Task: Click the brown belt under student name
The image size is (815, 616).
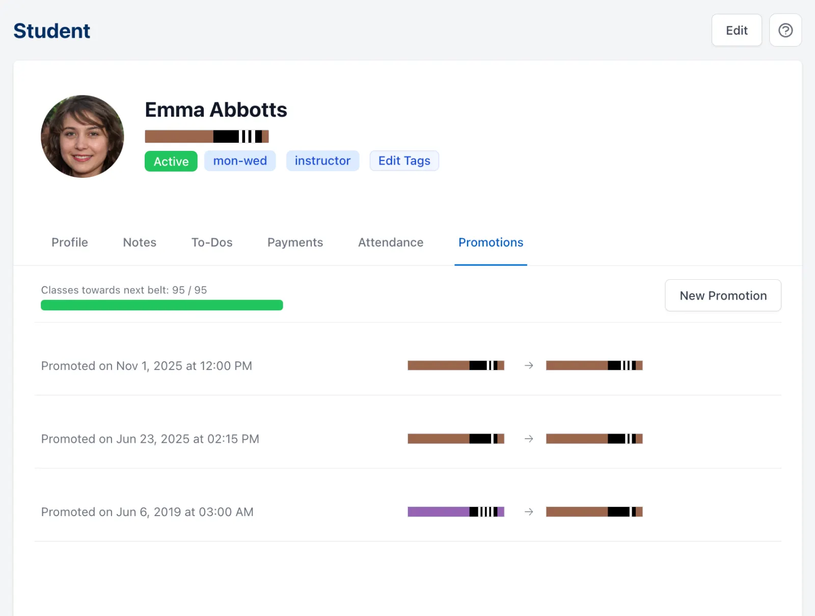Action: tap(206, 137)
